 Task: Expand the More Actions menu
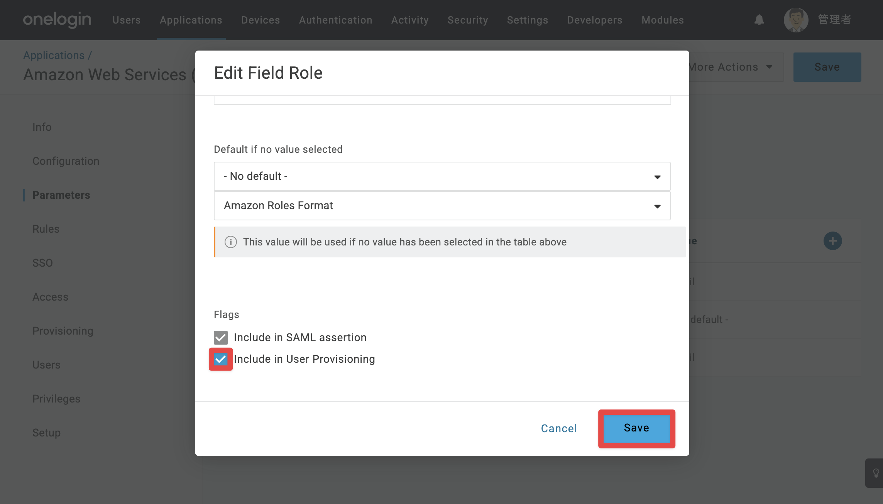[x=731, y=67]
